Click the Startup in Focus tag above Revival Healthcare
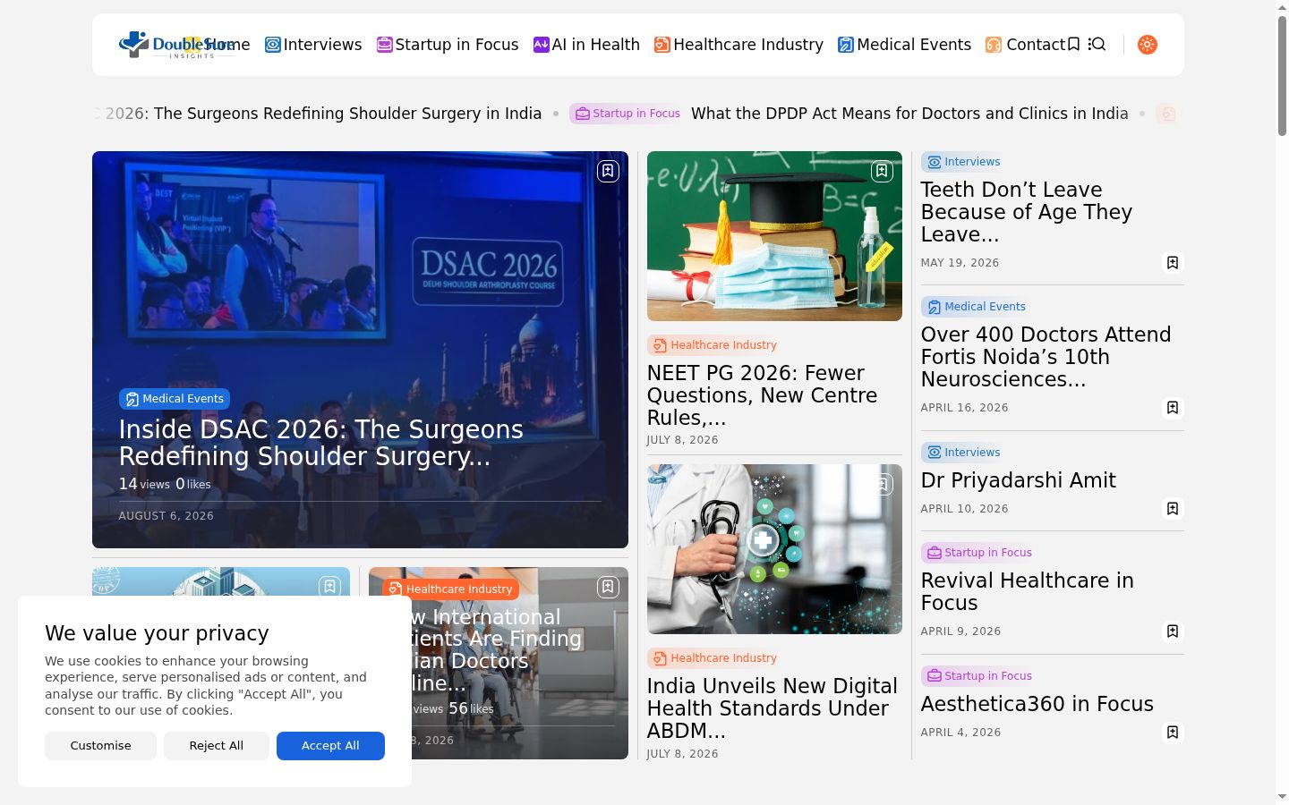The image size is (1289, 805). 978,553
